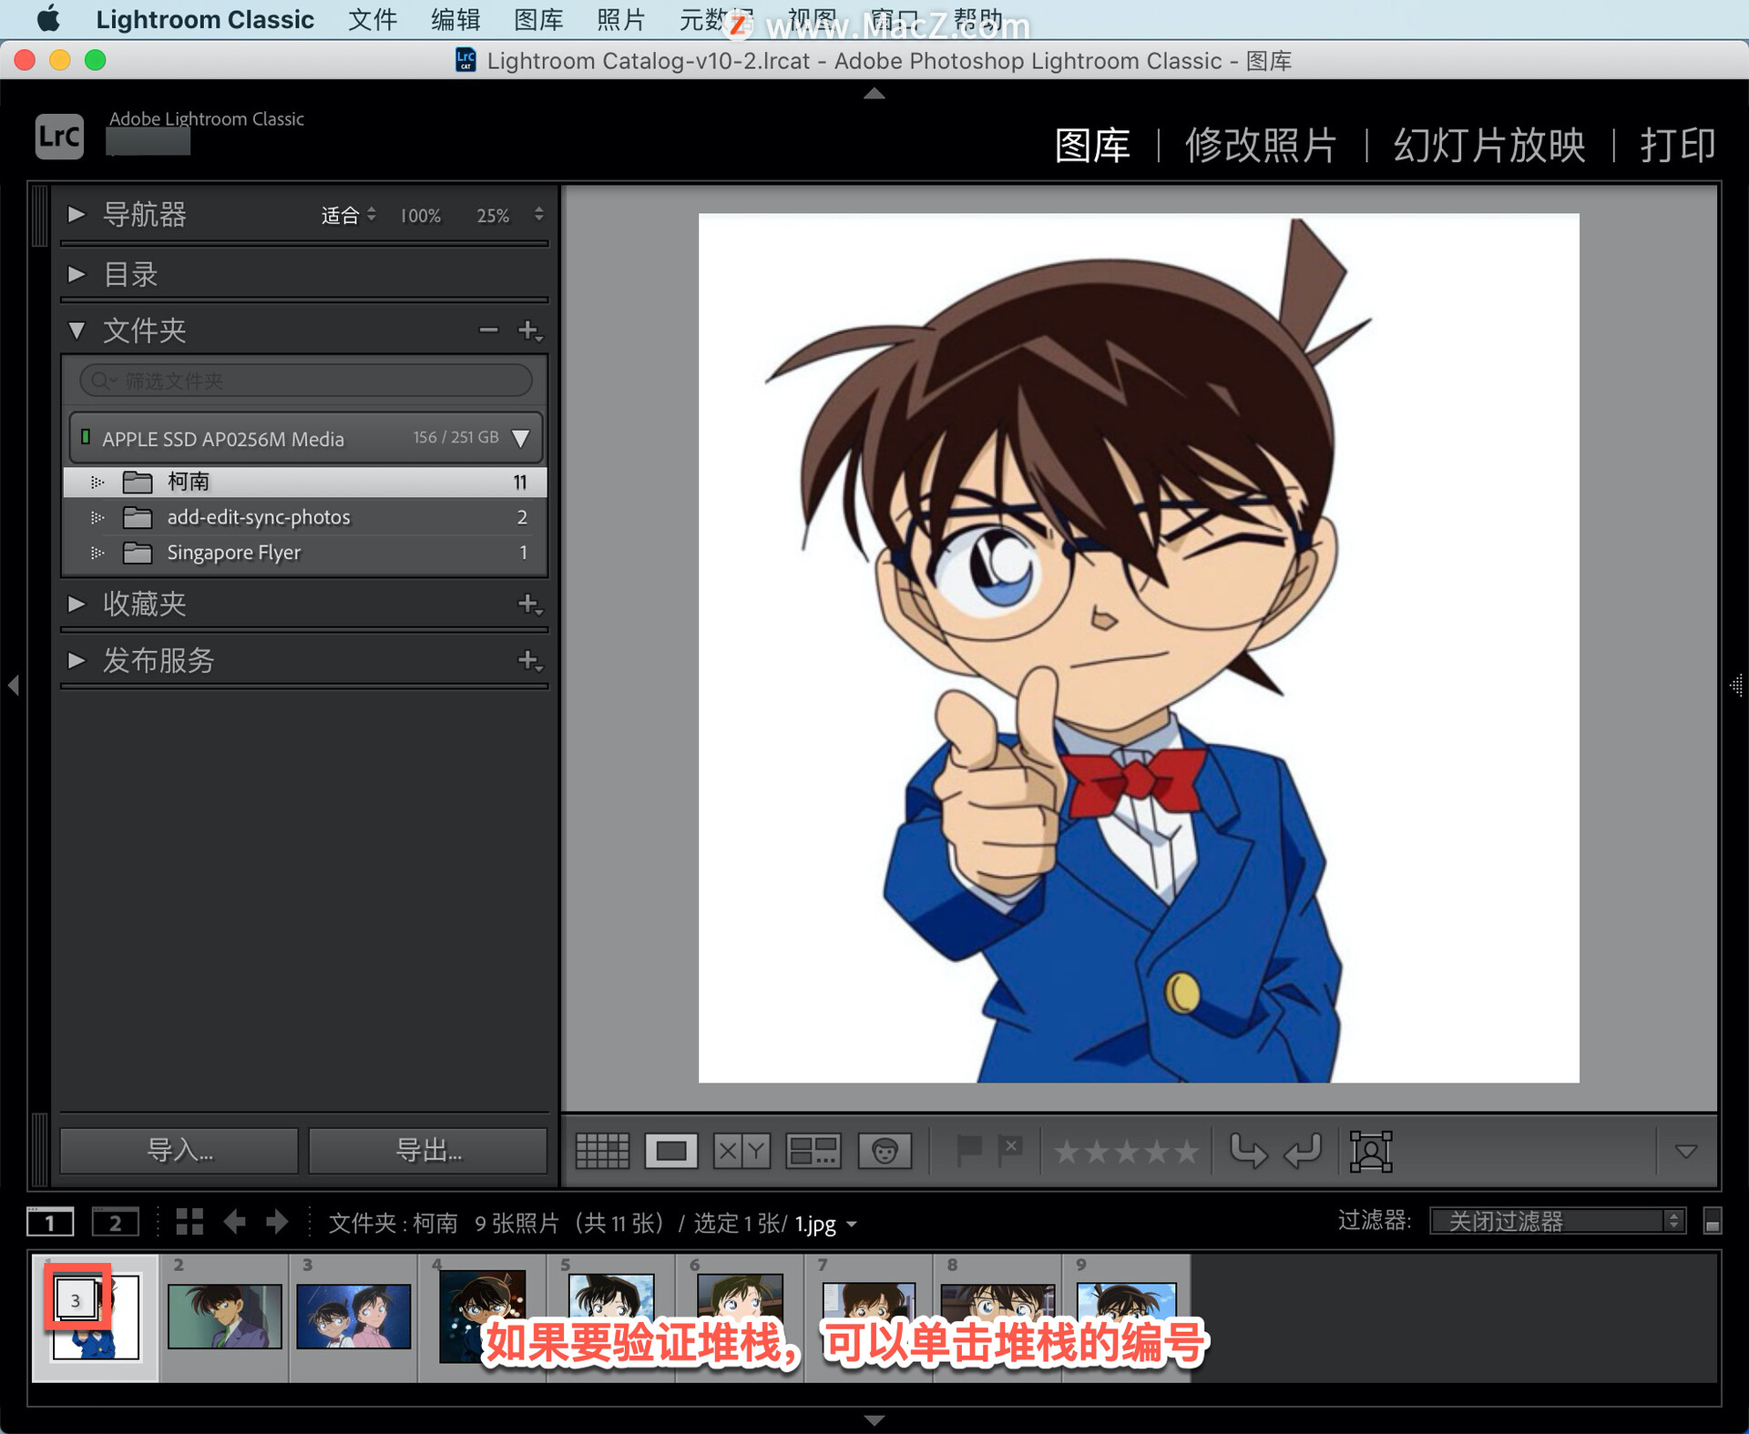Toggle filter switch on filmstrip
Image resolution: width=1749 pixels, height=1434 pixels.
1712,1221
